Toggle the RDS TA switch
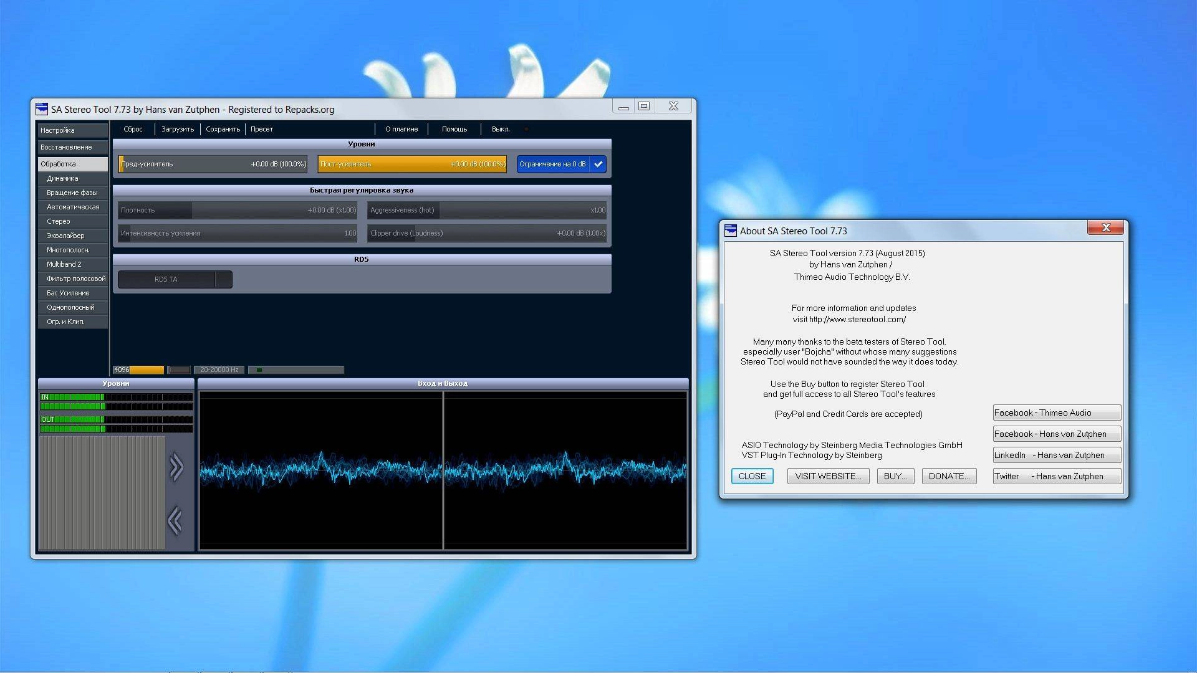Viewport: 1197px width, 673px height. 175,279
